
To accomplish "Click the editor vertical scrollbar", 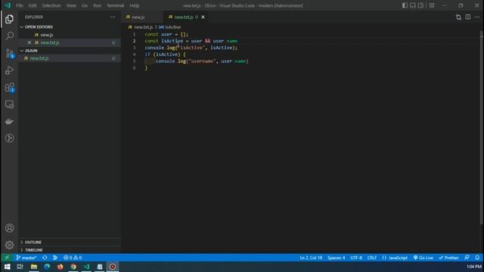I will click(482, 128).
